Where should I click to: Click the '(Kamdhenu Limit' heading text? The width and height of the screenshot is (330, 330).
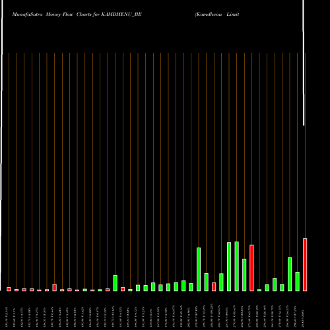(217, 15)
